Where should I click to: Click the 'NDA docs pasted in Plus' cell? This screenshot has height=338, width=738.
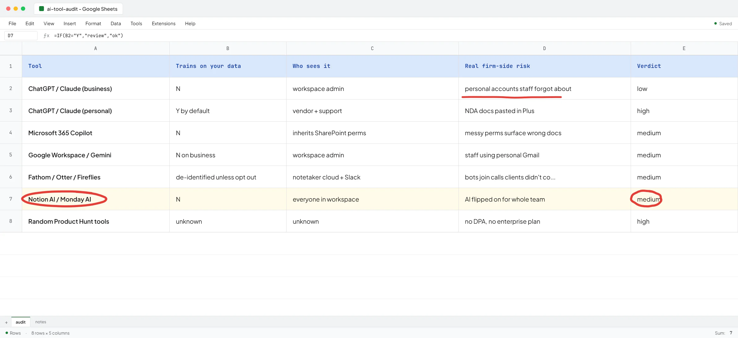(545, 111)
